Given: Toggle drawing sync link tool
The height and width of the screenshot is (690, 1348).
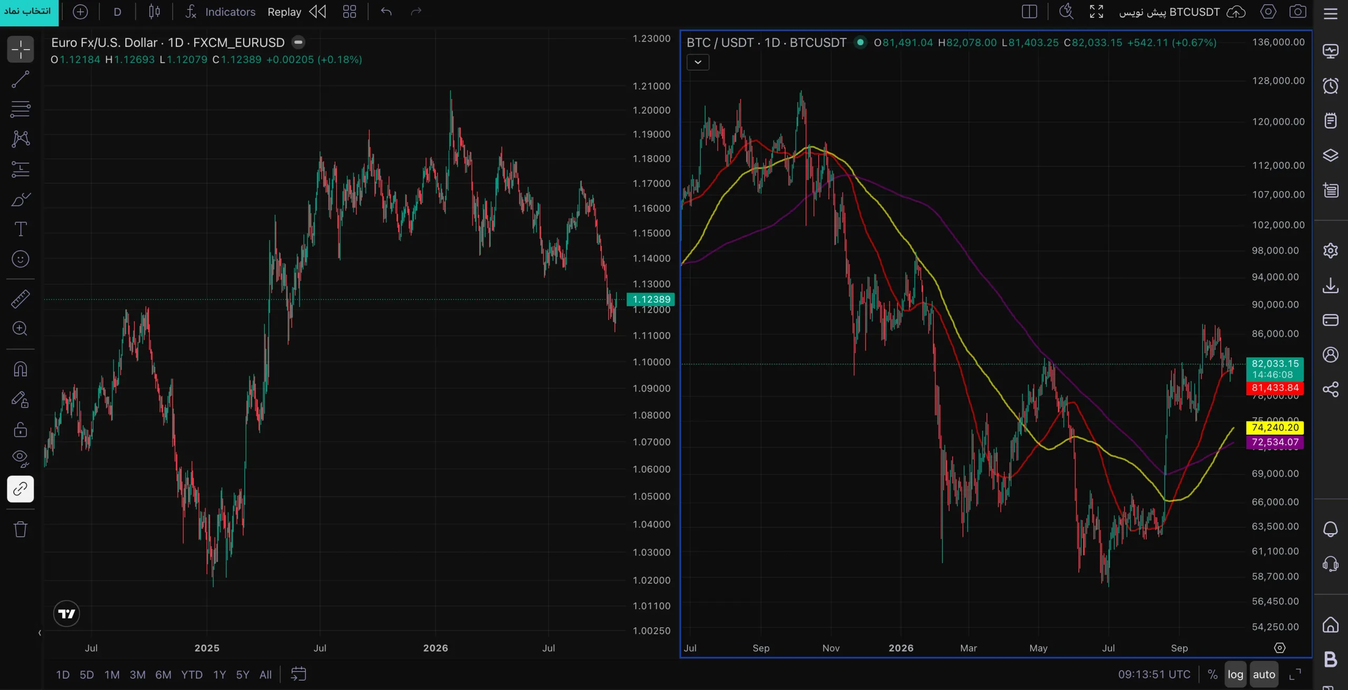Looking at the screenshot, I should coord(21,489).
